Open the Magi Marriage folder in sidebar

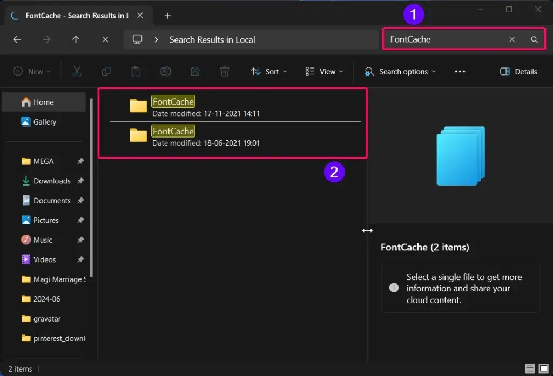point(44,279)
